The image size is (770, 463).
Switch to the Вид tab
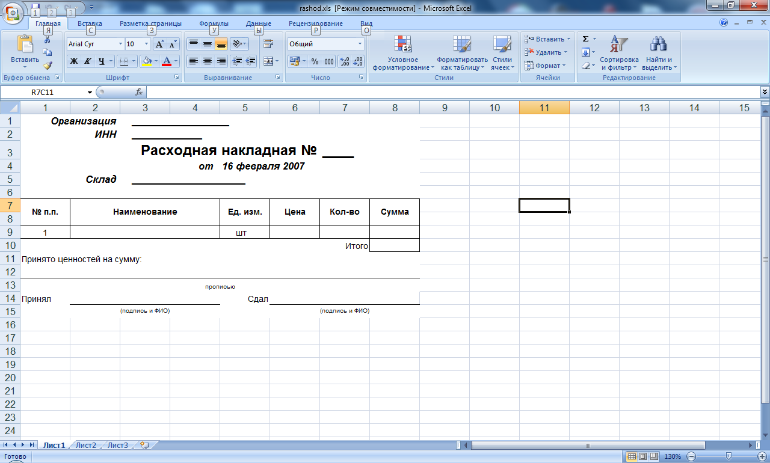pyautogui.click(x=366, y=23)
